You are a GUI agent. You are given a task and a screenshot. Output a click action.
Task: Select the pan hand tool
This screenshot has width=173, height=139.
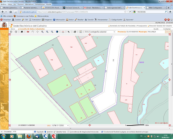33,32
